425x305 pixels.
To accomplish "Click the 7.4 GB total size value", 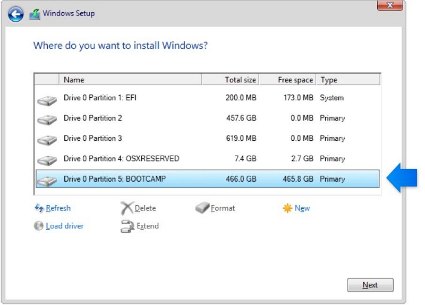I will click(x=245, y=158).
